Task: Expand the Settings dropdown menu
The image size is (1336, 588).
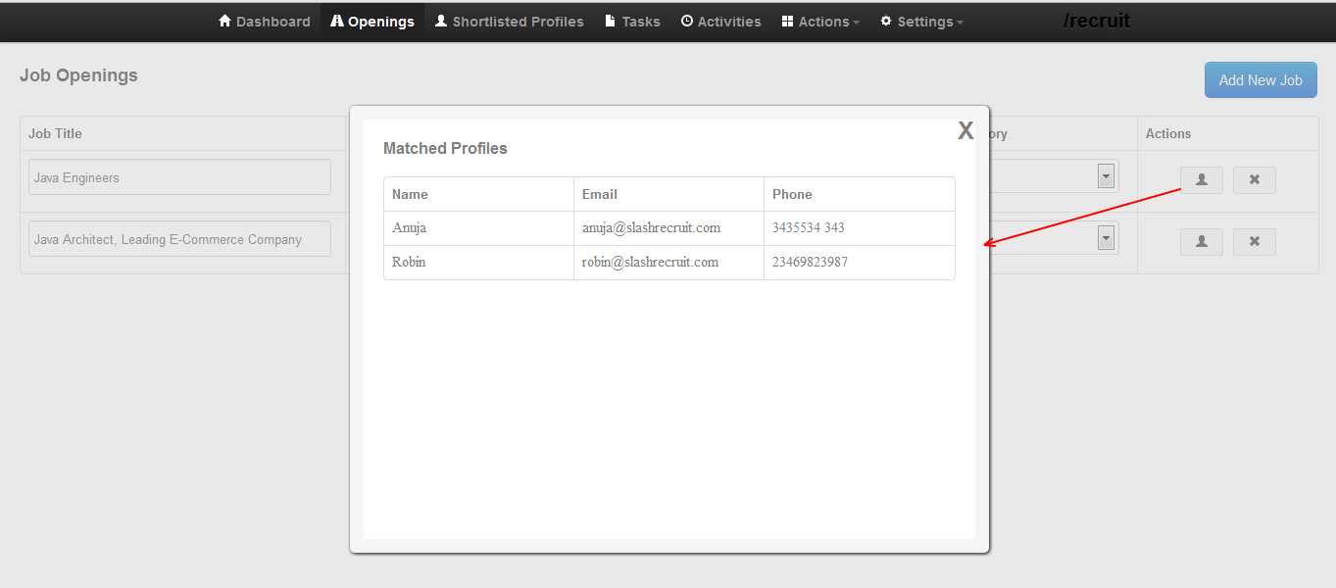Action: (x=921, y=22)
